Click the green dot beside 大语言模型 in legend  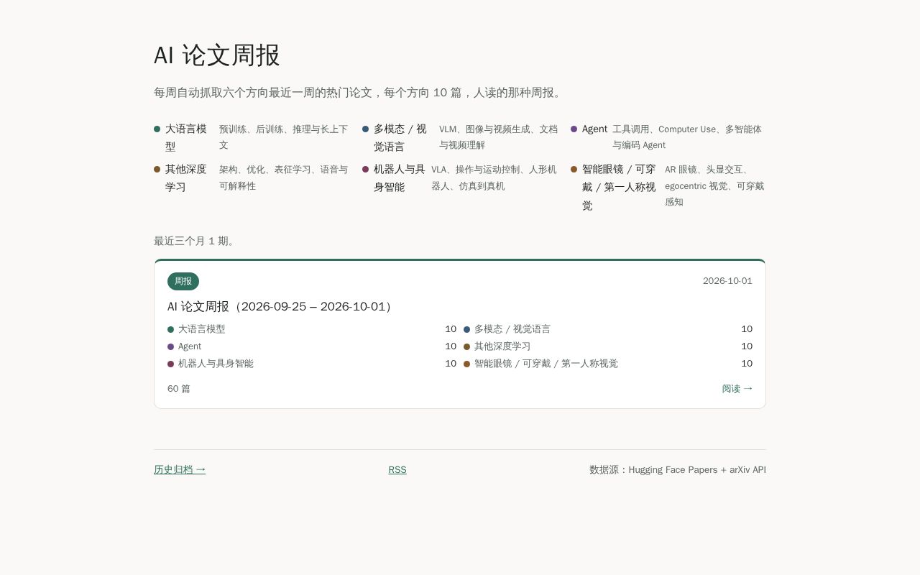157,129
